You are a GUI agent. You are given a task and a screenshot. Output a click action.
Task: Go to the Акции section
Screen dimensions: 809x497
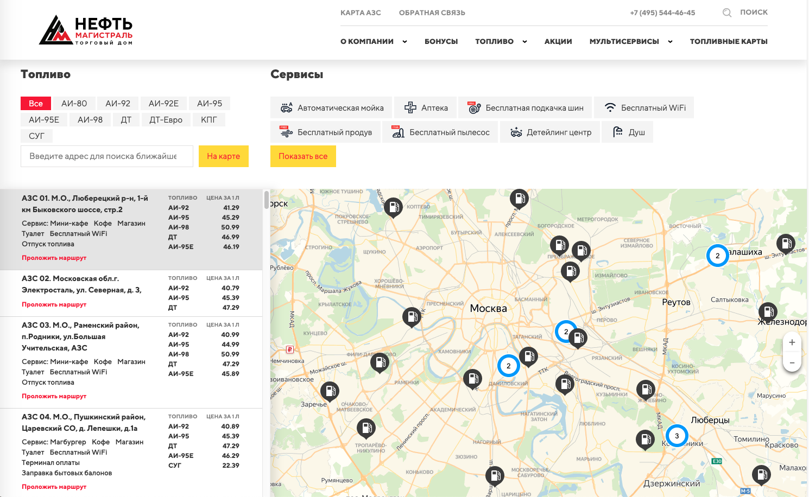pyautogui.click(x=558, y=41)
